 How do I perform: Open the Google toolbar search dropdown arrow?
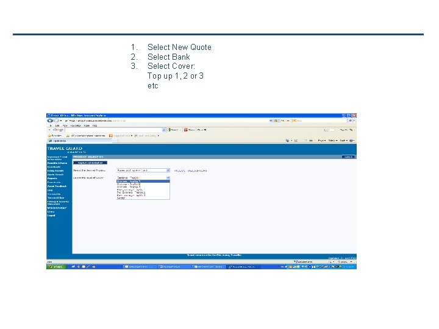164,130
